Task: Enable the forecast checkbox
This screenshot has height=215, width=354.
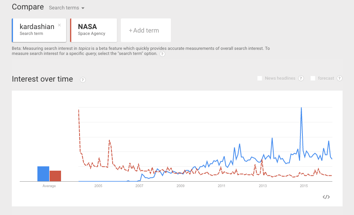Action: (x=313, y=78)
